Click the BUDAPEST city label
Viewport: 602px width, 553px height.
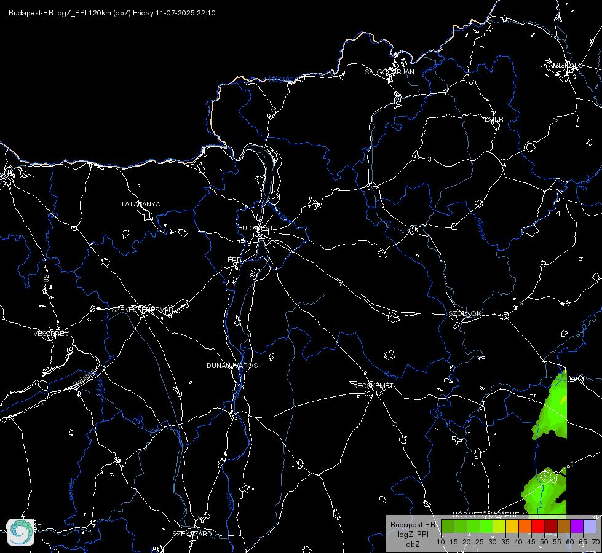(255, 228)
